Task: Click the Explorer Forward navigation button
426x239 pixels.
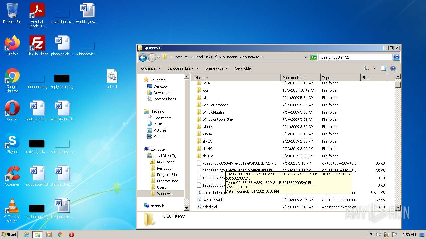Action: click(x=152, y=57)
